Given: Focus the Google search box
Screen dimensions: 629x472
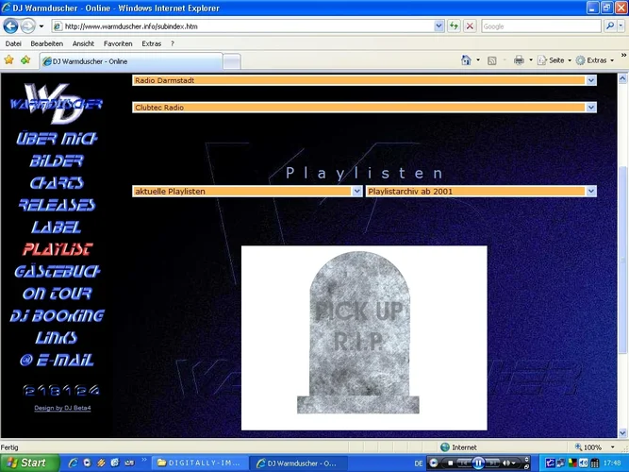Looking at the screenshot, I should (x=540, y=26).
